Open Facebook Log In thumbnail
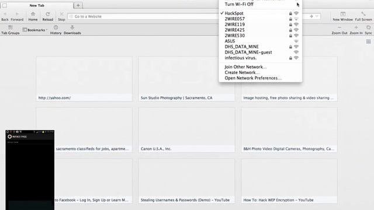374x210 pixels. coord(93,181)
